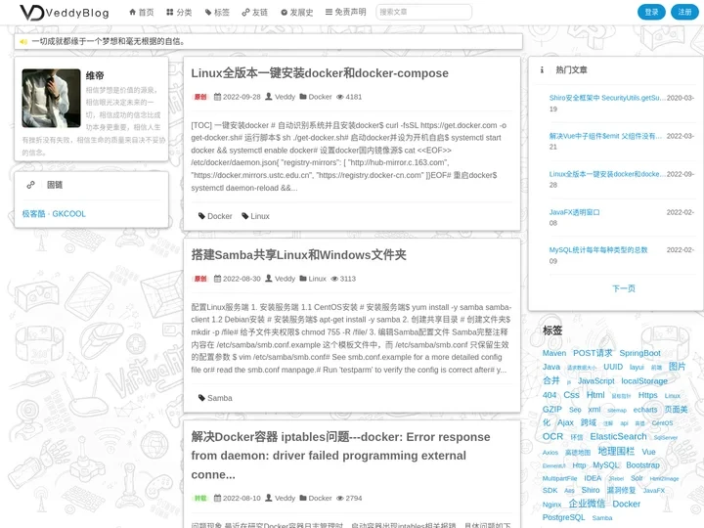Select the Https tag in tag cloud
This screenshot has width=704, height=528.
647,395
